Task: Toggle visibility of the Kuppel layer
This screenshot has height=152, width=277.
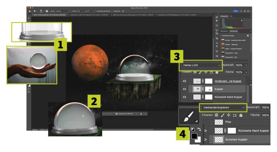Action: pyautogui.click(x=185, y=89)
